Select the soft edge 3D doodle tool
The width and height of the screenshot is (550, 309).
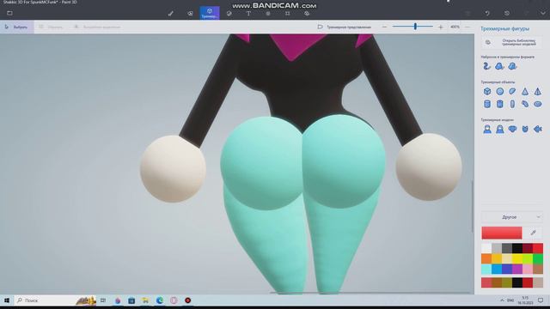499,66
